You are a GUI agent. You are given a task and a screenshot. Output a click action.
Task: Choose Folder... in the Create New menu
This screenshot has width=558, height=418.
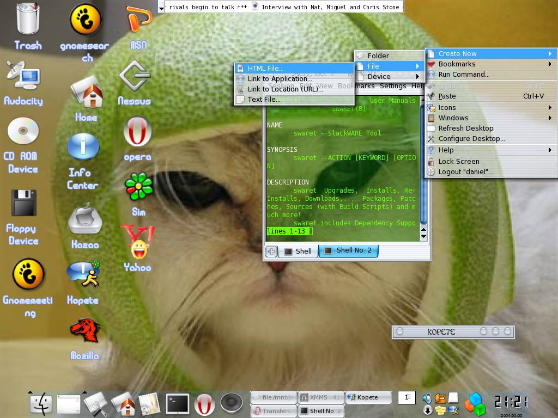click(x=389, y=56)
